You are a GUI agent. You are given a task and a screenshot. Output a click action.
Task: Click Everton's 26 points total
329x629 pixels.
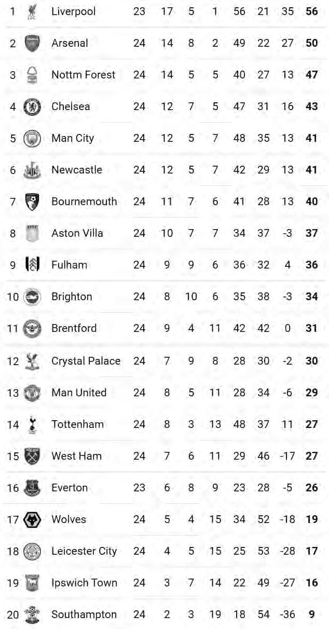(x=311, y=488)
